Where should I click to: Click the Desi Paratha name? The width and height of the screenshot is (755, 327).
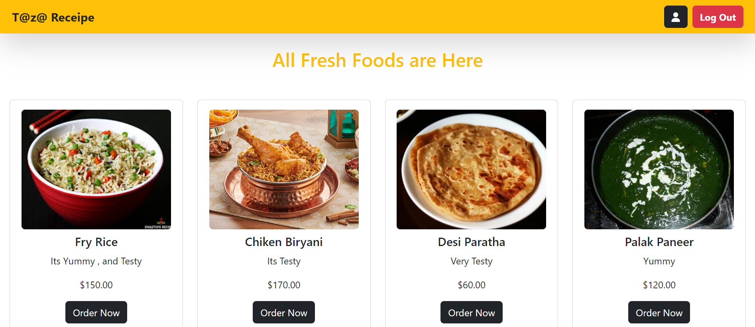[x=471, y=242]
